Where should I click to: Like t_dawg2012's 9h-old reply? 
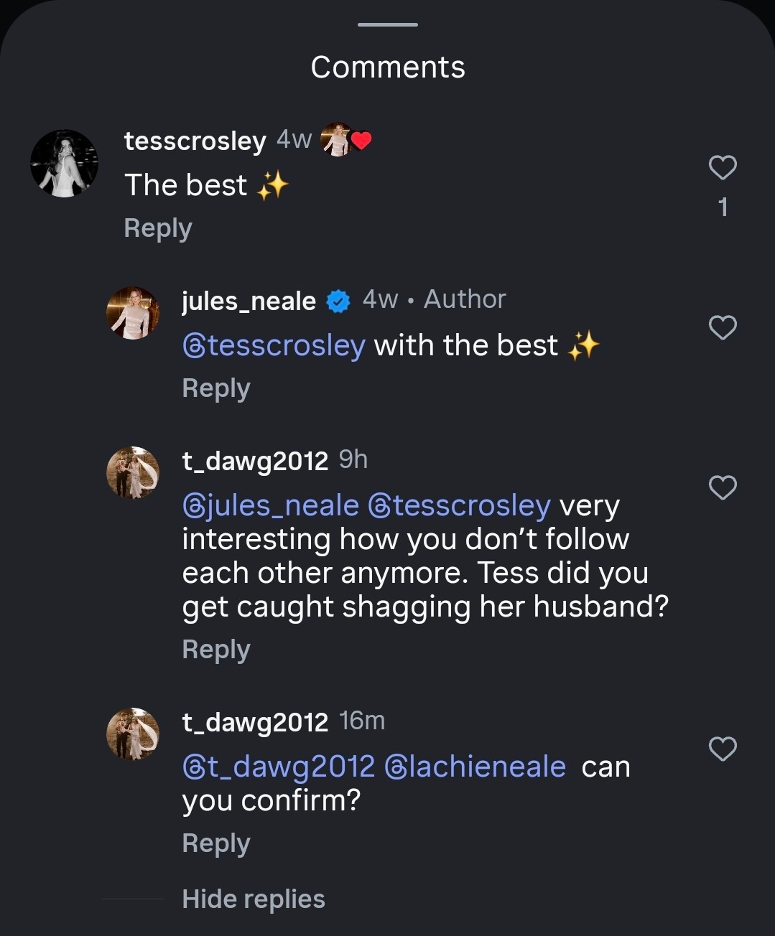tap(723, 488)
